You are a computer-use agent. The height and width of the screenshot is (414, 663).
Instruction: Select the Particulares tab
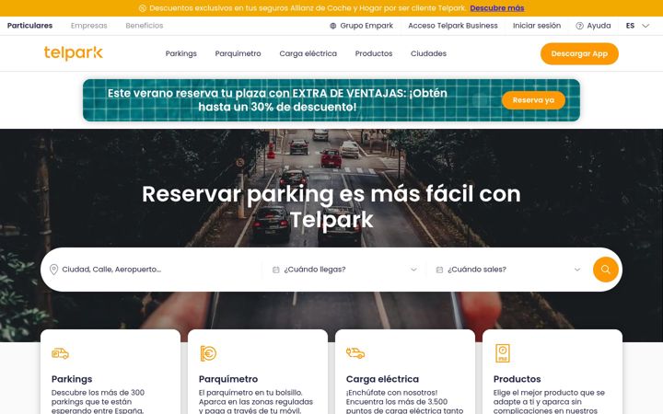pyautogui.click(x=30, y=26)
